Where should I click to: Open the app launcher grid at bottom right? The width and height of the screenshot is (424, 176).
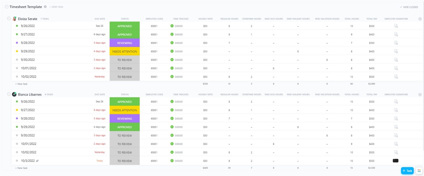[419, 171]
